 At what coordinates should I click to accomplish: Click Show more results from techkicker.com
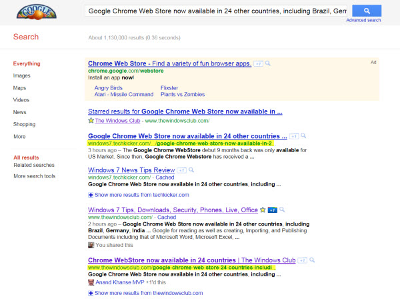coord(142,195)
